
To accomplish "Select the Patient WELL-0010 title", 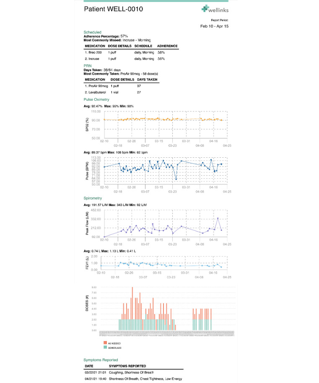I will (113, 9).
